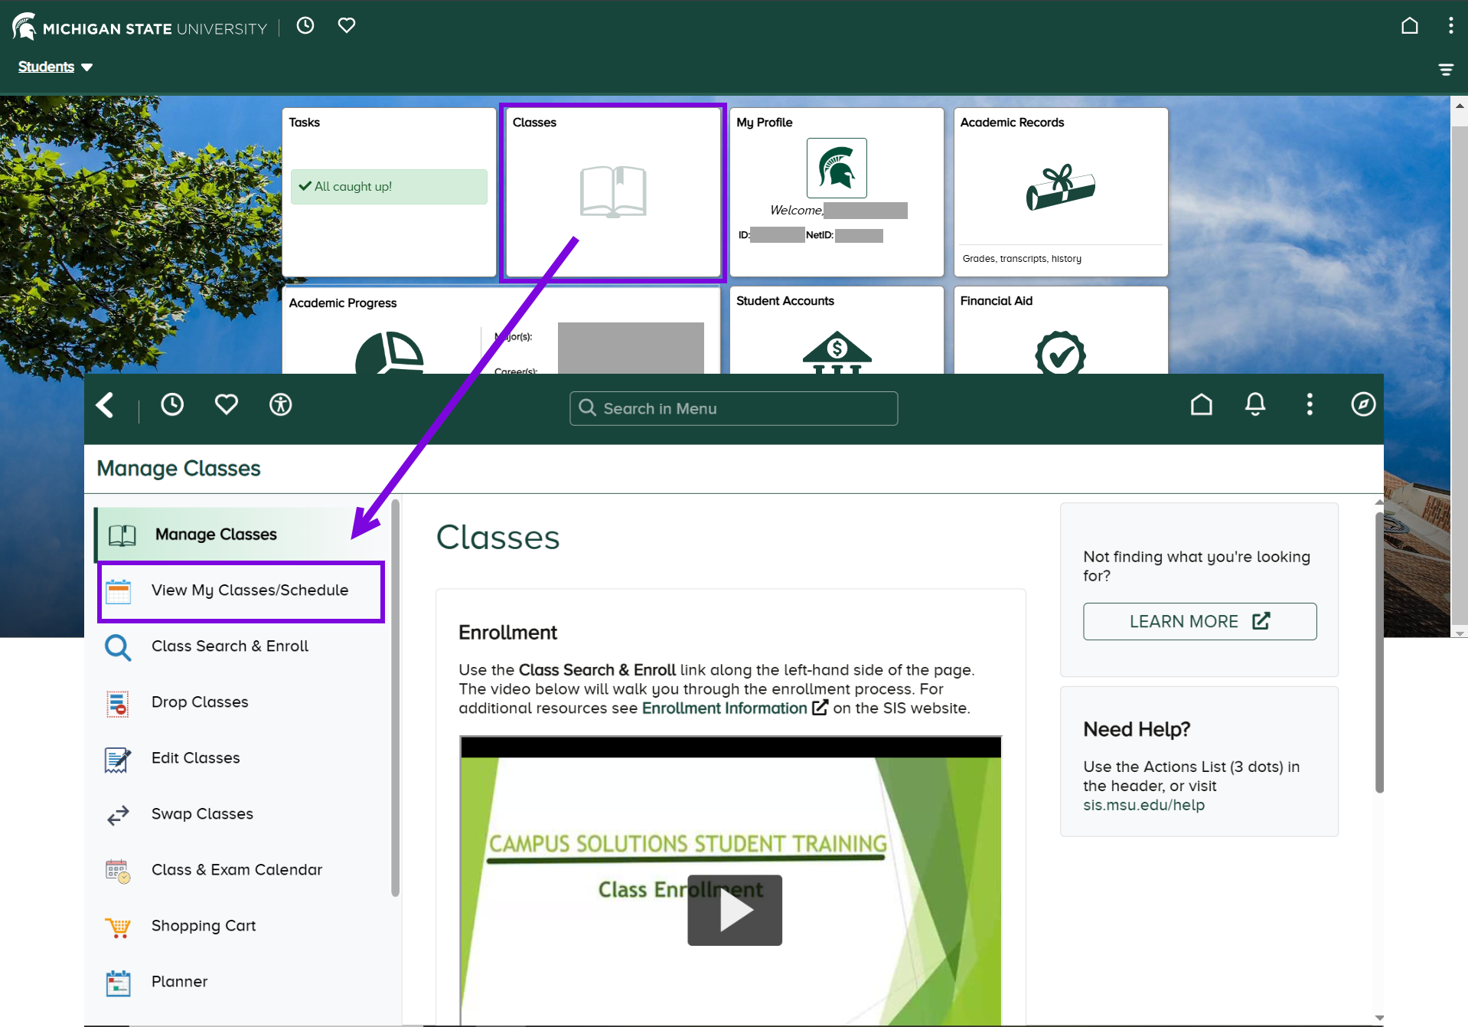The image size is (1468, 1027).
Task: Click the Drop Classes icon
Action: (118, 704)
